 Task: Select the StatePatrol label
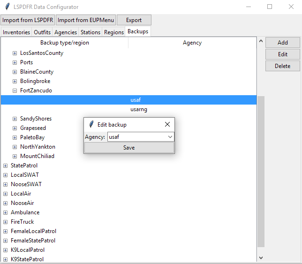click(24, 166)
